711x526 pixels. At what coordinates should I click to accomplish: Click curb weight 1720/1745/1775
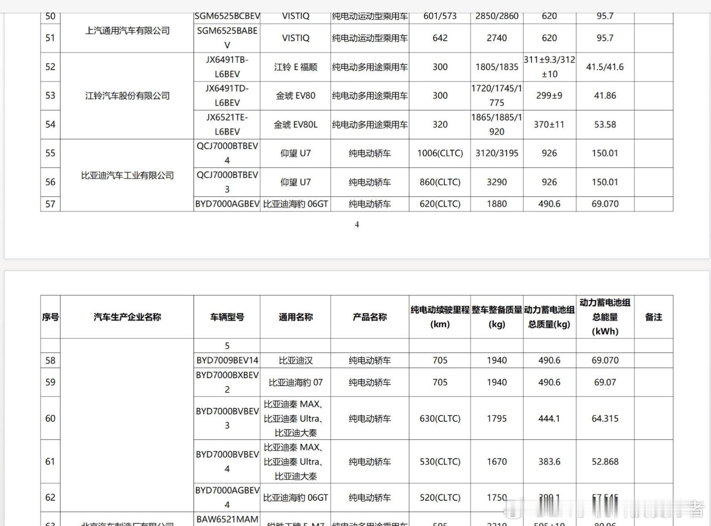click(x=497, y=96)
